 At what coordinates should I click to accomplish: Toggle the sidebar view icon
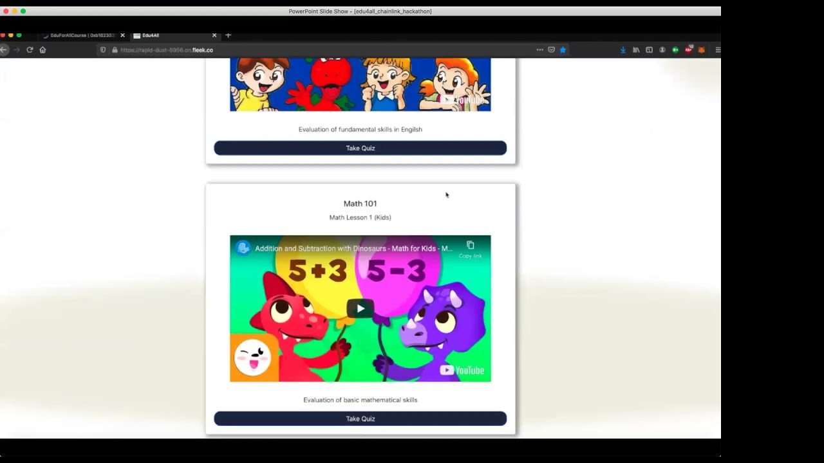[x=649, y=50]
